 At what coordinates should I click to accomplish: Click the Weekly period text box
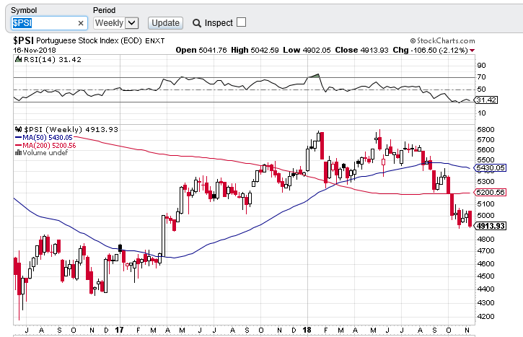109,23
